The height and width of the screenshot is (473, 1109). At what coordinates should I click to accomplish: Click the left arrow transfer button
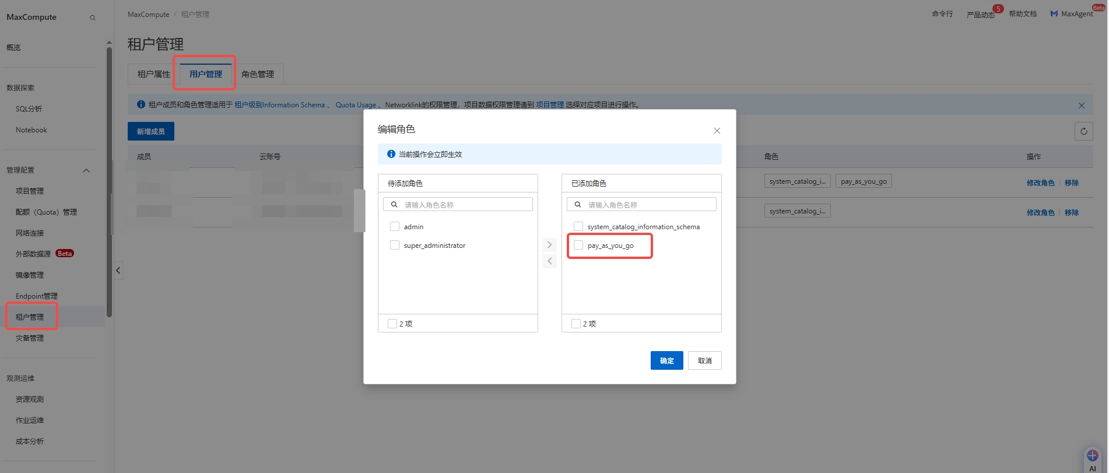click(x=549, y=261)
